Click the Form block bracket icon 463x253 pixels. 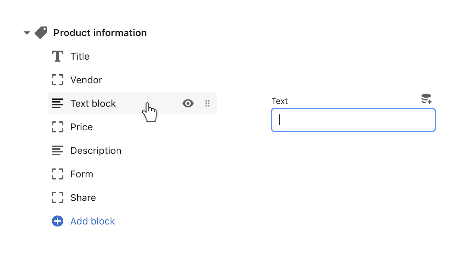[x=57, y=174]
